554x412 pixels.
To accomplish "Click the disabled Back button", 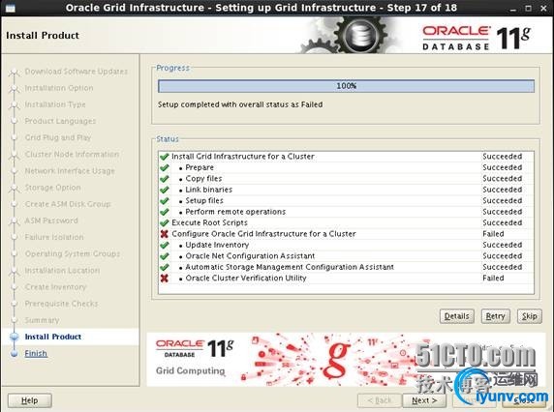I will [380, 400].
